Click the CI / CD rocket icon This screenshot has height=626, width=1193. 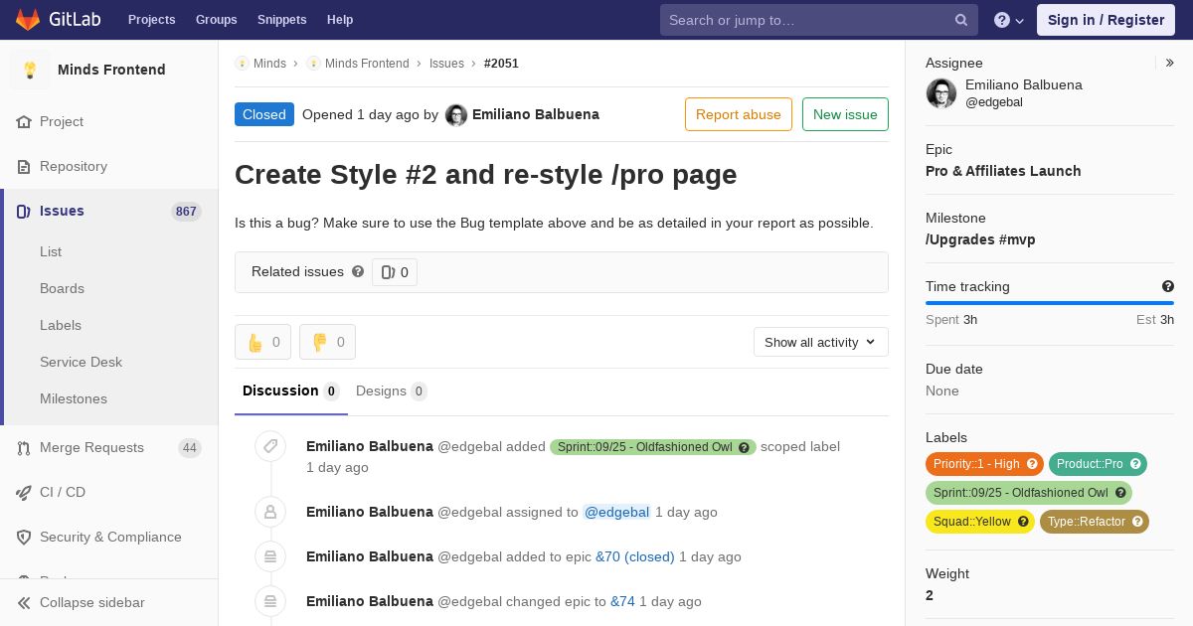pyautogui.click(x=24, y=492)
